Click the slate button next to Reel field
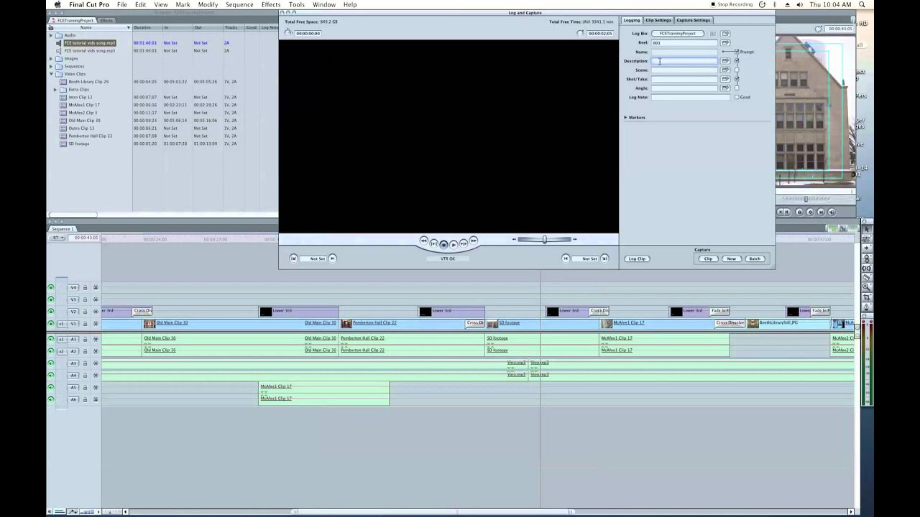This screenshot has height=517, width=920. coord(725,43)
